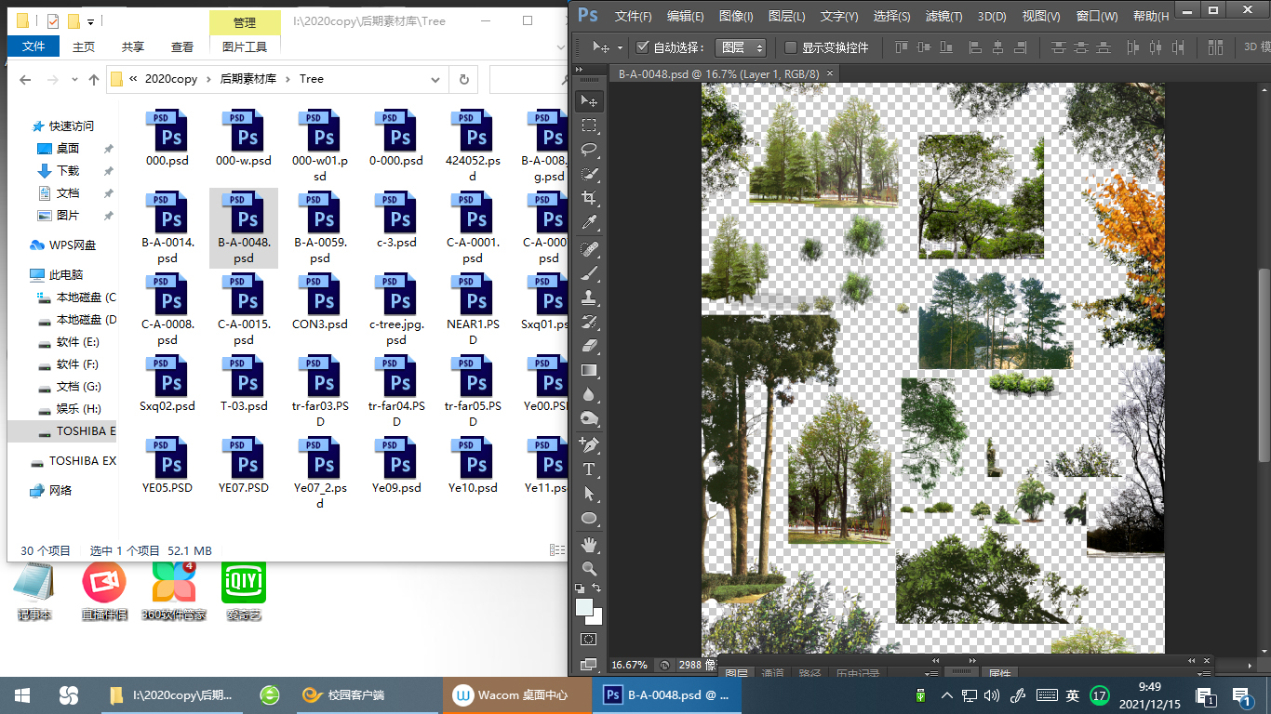Viewport: 1271px width, 714px height.
Task: Select the Eyedropper tool
Action: (589, 223)
